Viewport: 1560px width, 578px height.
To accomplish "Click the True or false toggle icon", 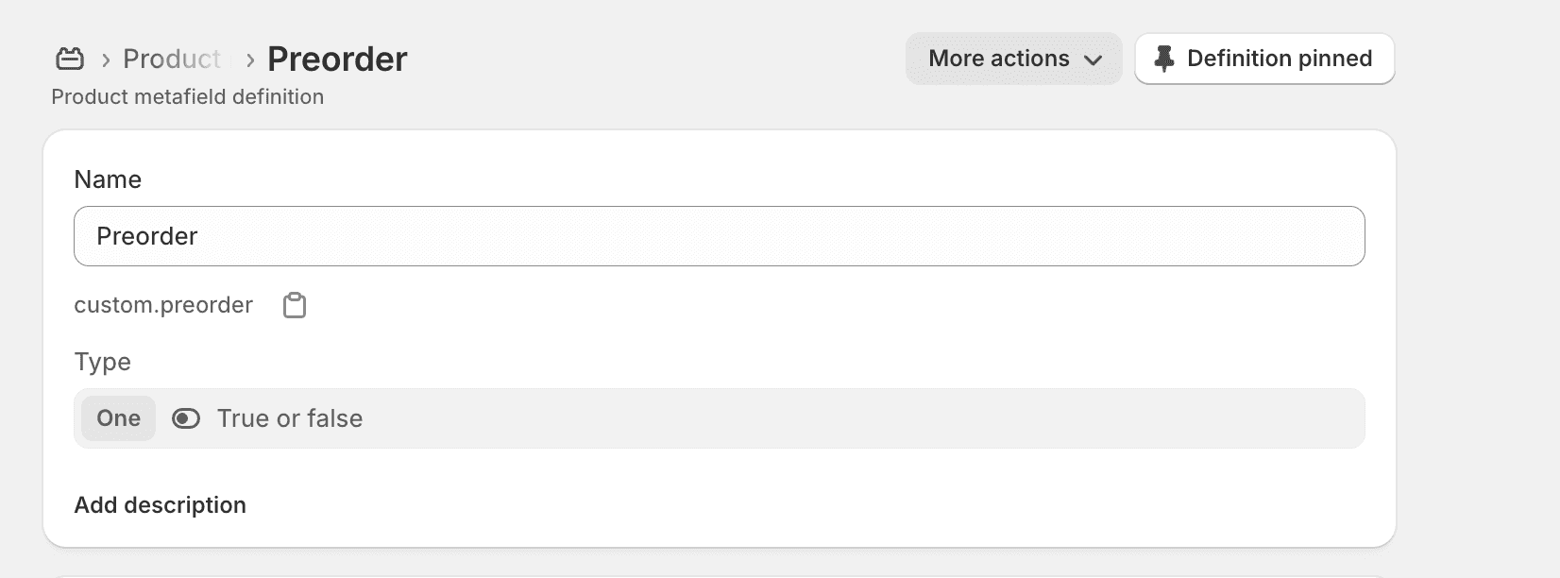I will tap(186, 418).
